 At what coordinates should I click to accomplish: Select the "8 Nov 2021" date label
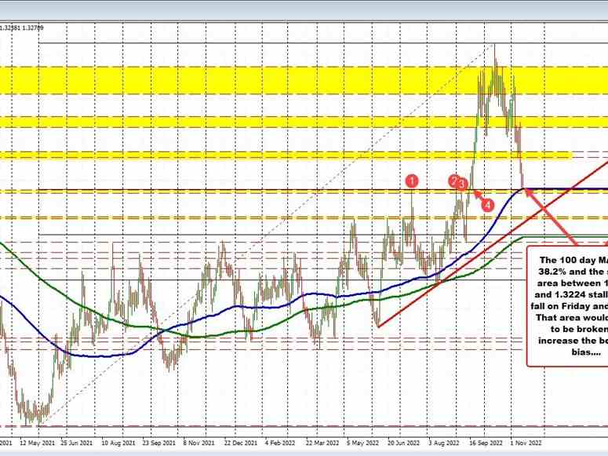coord(198,443)
